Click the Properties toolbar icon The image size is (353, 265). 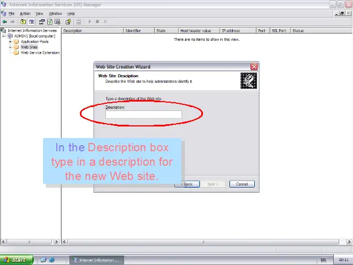[x=42, y=22]
